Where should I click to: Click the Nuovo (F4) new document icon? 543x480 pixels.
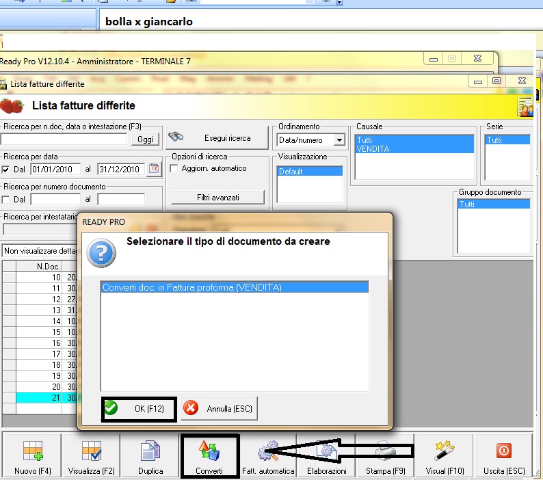[33, 451]
